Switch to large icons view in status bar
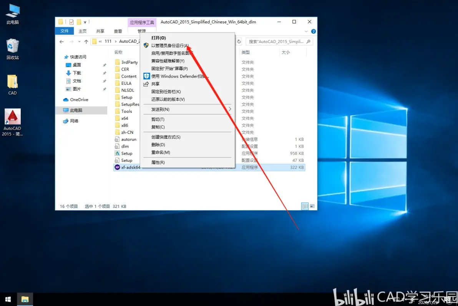 point(312,206)
